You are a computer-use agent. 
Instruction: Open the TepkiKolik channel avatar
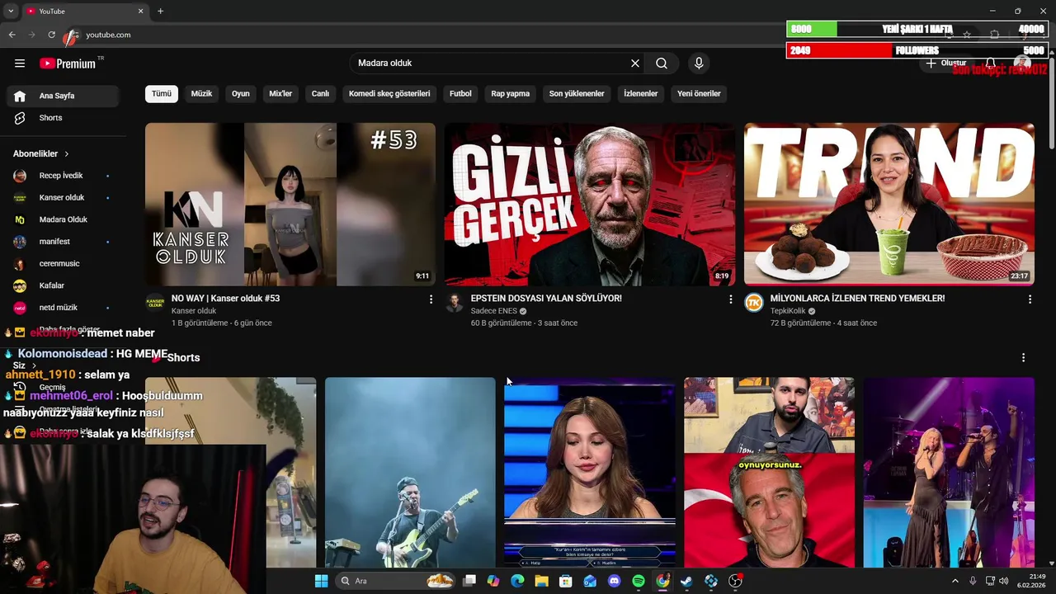pos(754,303)
